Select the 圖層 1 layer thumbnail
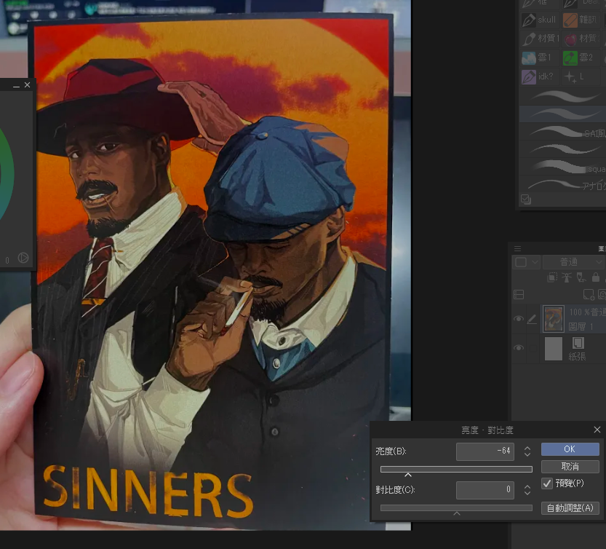Image resolution: width=606 pixels, height=549 pixels. [553, 319]
